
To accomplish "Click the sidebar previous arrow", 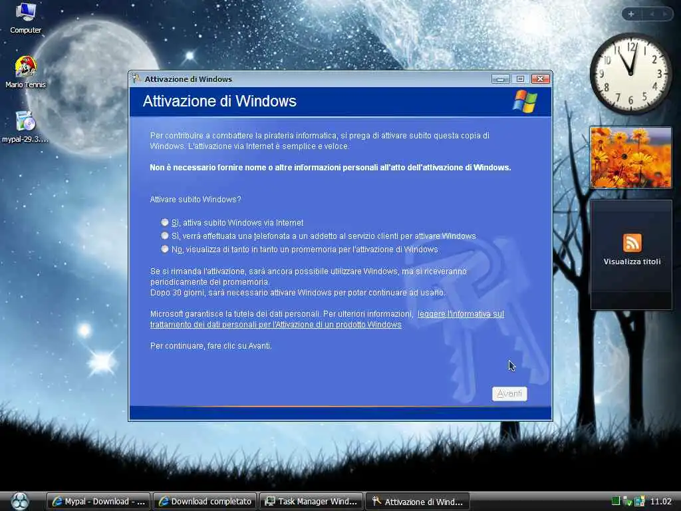I will [652, 14].
